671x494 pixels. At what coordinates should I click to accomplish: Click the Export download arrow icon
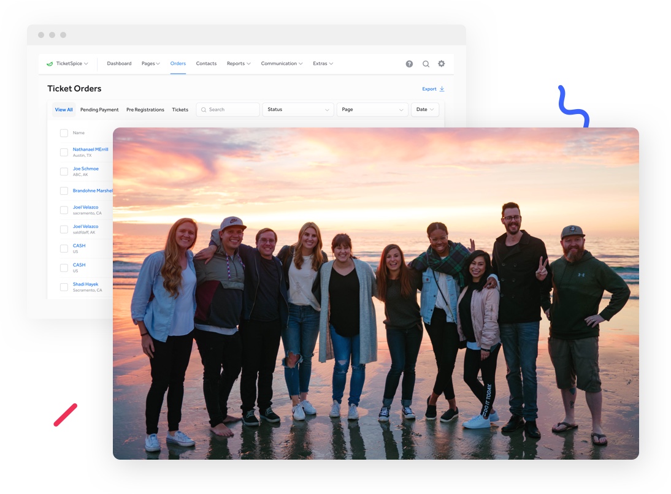(442, 89)
